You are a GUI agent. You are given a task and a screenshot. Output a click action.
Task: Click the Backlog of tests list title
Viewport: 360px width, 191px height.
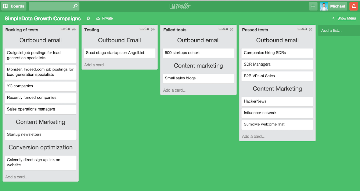(x=22, y=30)
